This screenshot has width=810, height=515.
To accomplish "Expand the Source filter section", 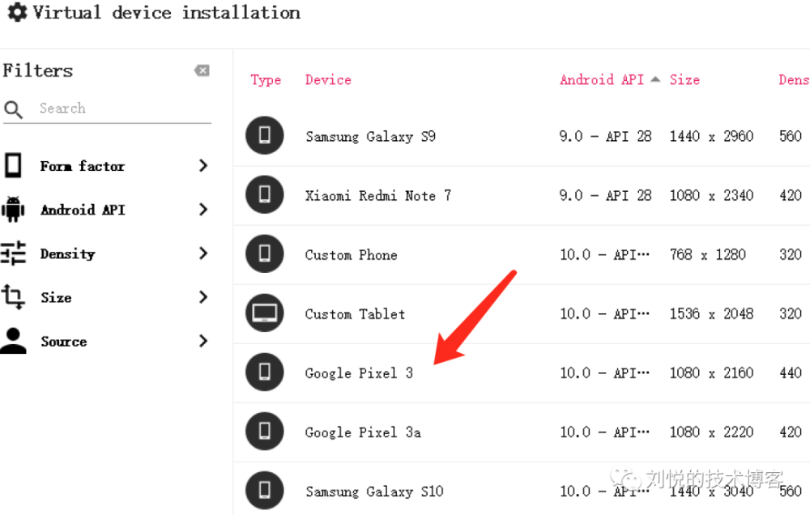I will pyautogui.click(x=202, y=341).
